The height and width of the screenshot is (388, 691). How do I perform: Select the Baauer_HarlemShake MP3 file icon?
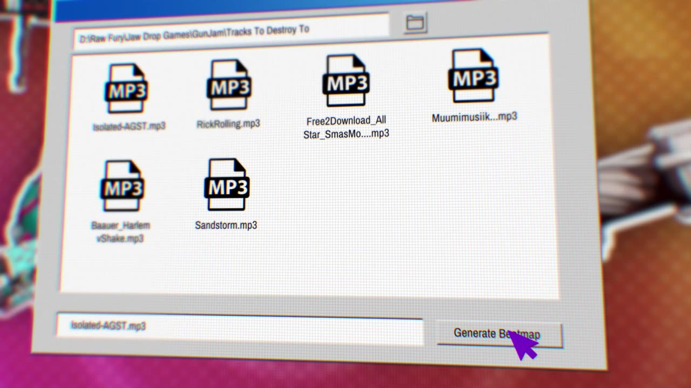[122, 186]
